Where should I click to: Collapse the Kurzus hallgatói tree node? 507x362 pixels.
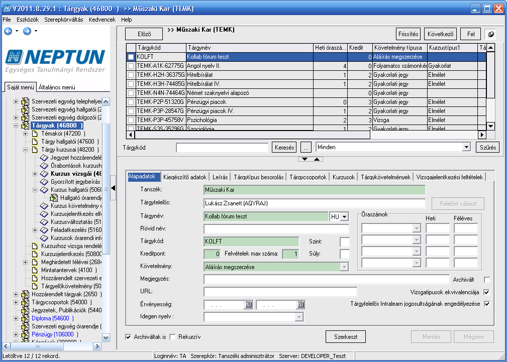tap(35, 190)
